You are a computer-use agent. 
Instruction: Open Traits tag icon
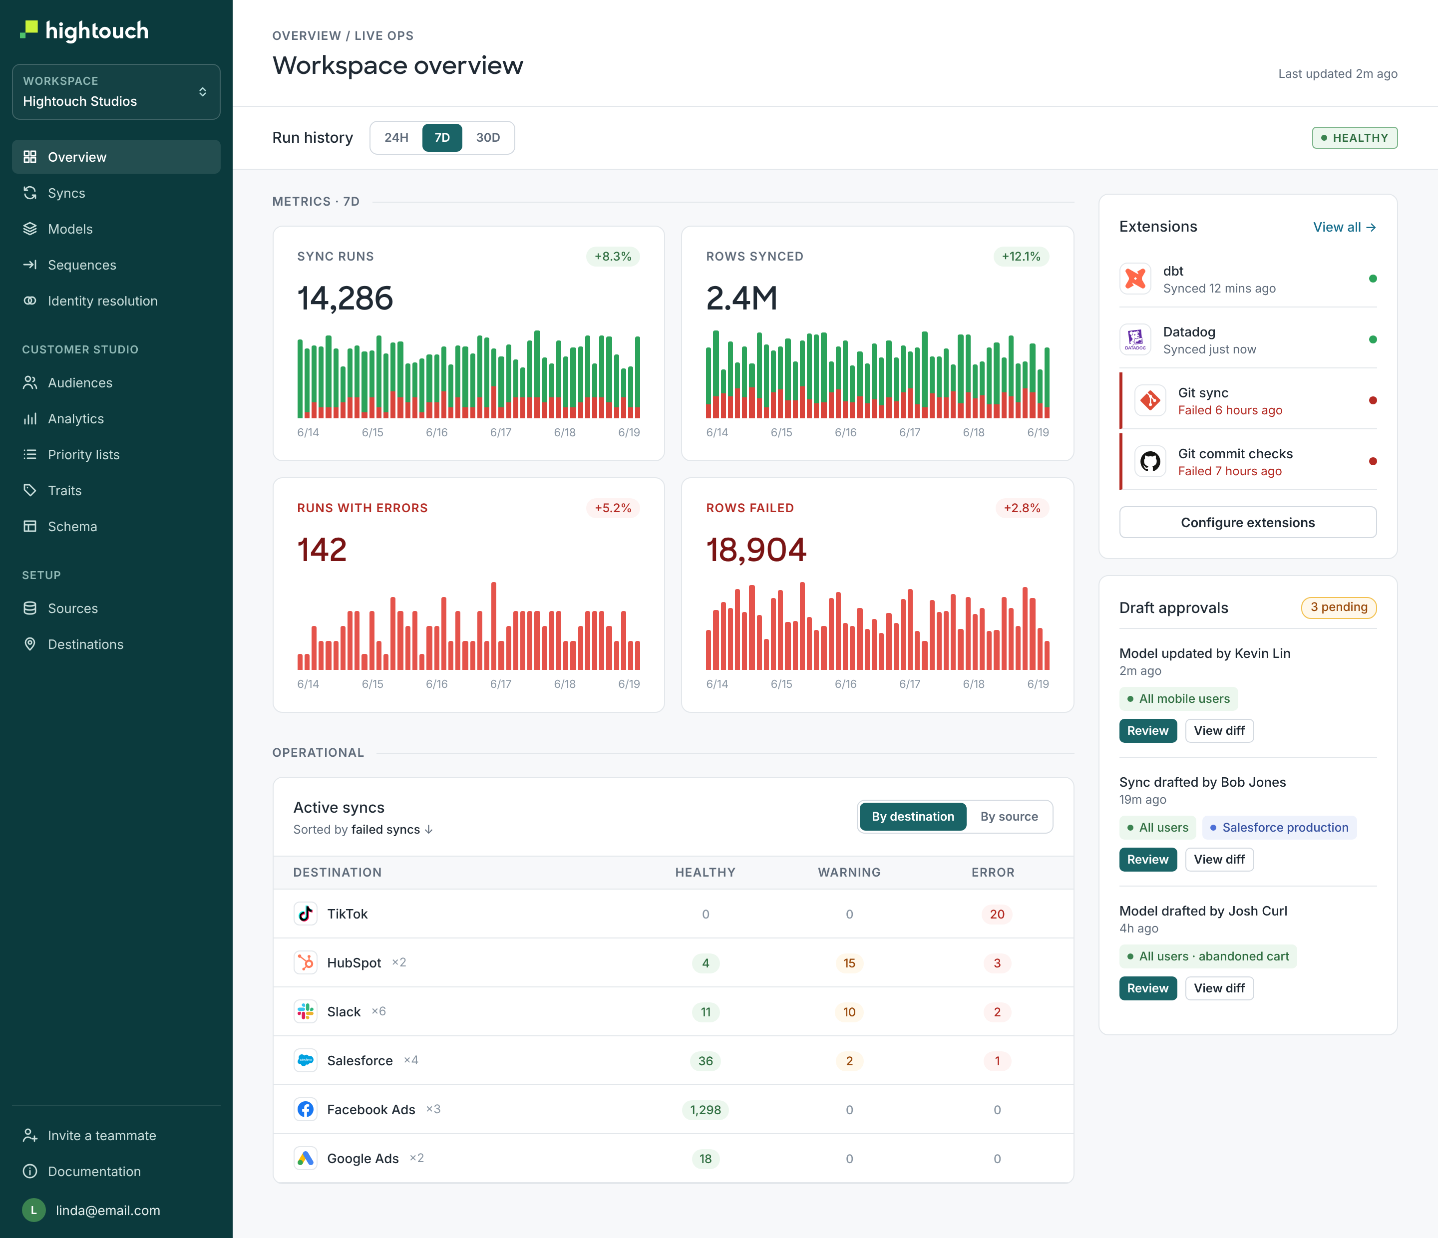click(30, 491)
